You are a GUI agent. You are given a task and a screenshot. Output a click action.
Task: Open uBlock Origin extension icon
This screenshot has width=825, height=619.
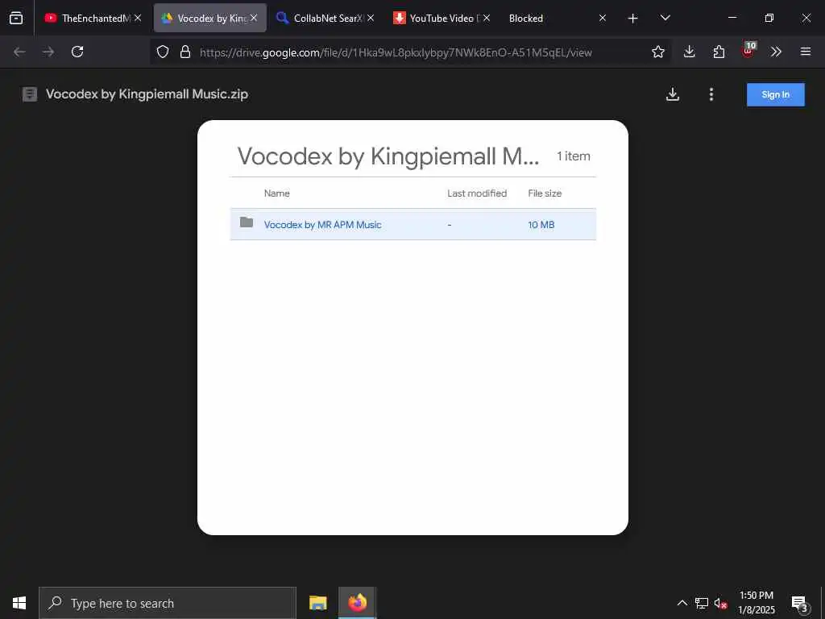(748, 51)
